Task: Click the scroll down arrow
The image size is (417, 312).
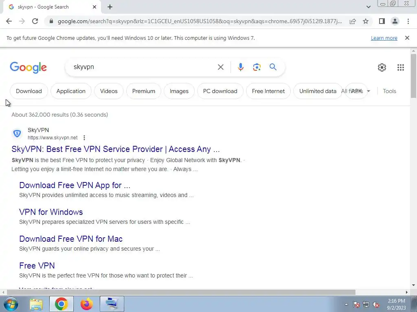Action: (x=413, y=285)
